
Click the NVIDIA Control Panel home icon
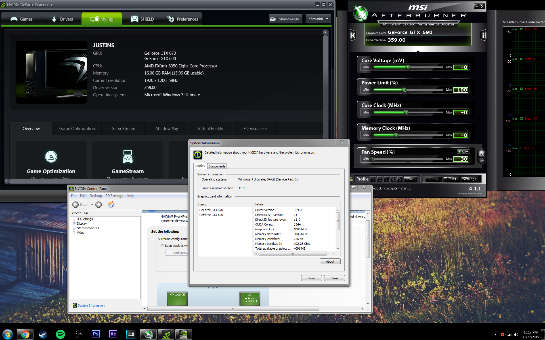coord(111,205)
